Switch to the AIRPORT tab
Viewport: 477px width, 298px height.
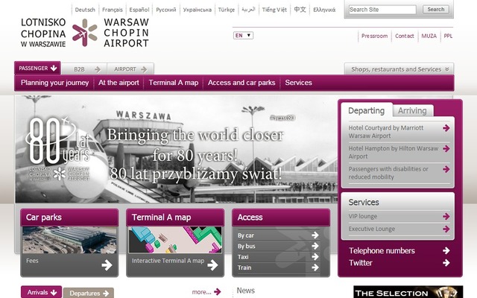coord(130,69)
